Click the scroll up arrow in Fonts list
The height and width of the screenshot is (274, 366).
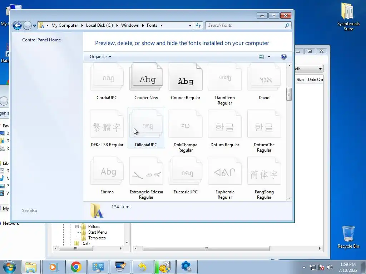[x=289, y=66]
